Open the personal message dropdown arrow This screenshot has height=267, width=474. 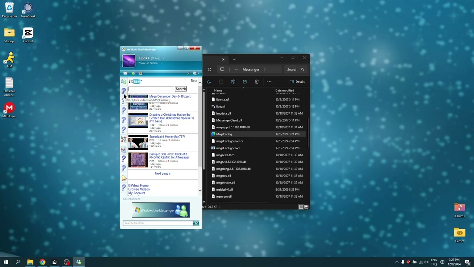pos(161,63)
